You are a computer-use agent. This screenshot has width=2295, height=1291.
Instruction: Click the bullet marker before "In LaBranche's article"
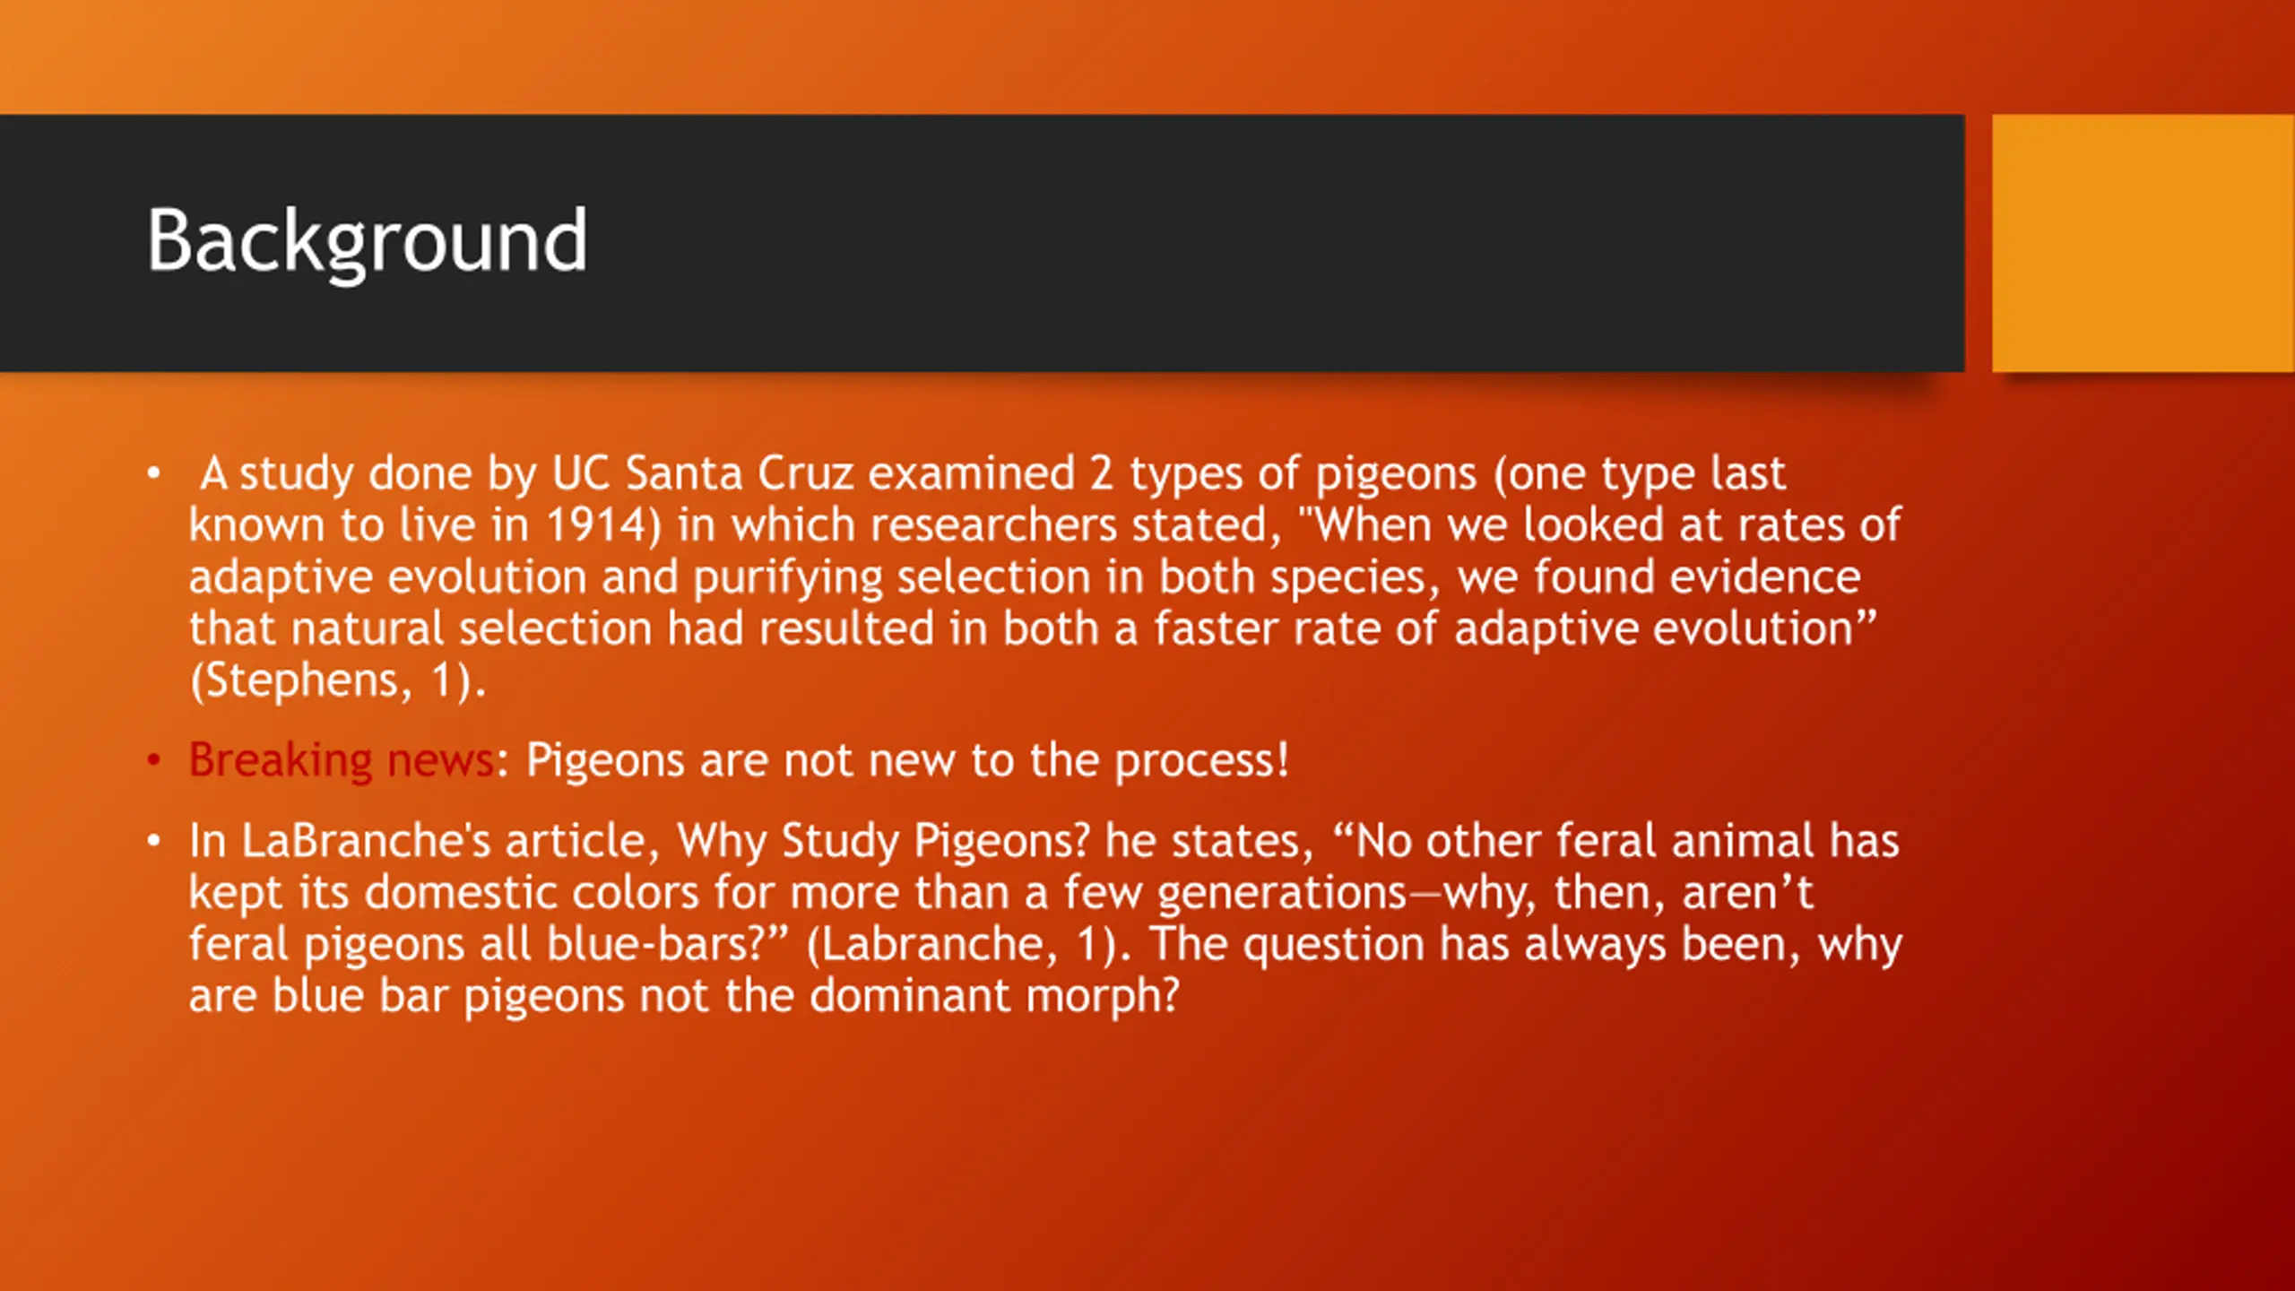coord(154,841)
